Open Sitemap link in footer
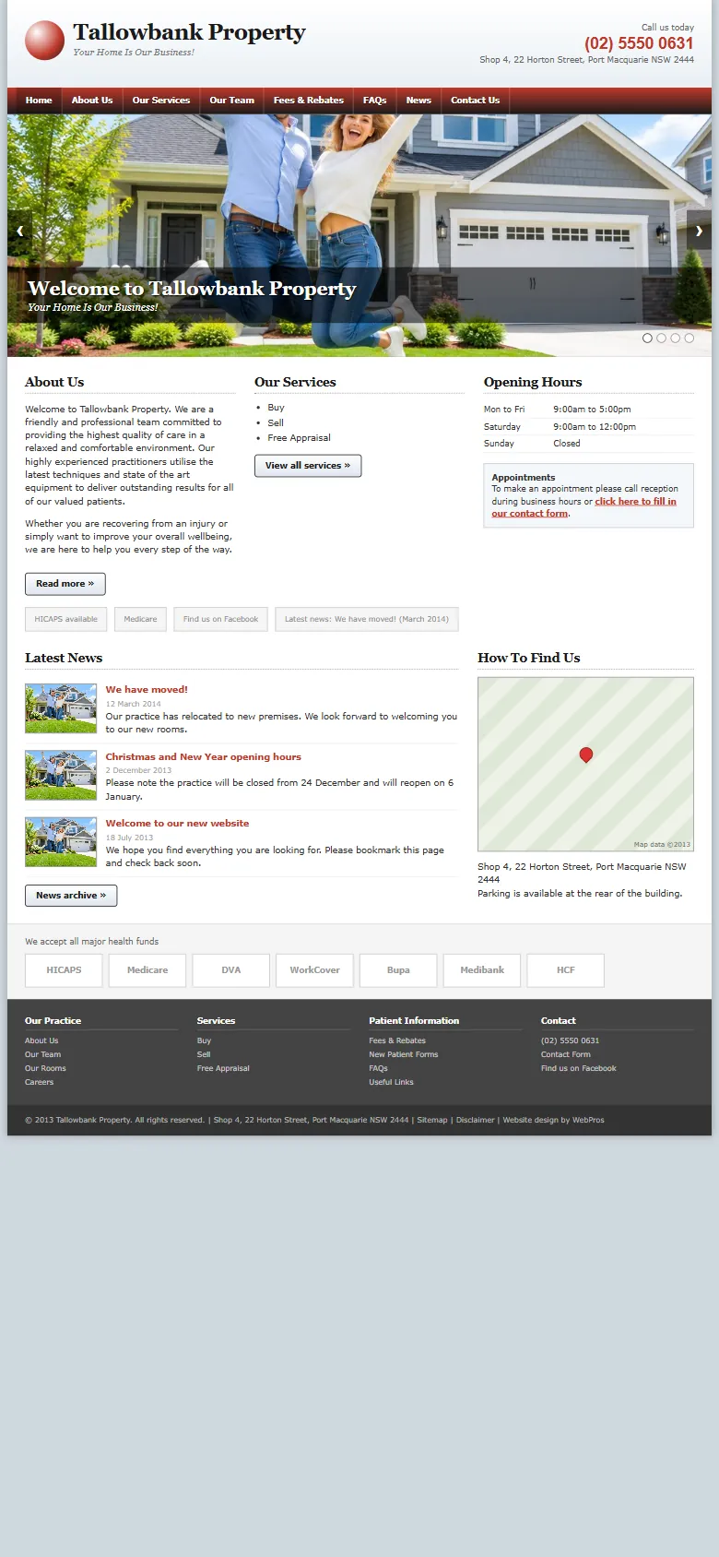 tap(432, 1120)
